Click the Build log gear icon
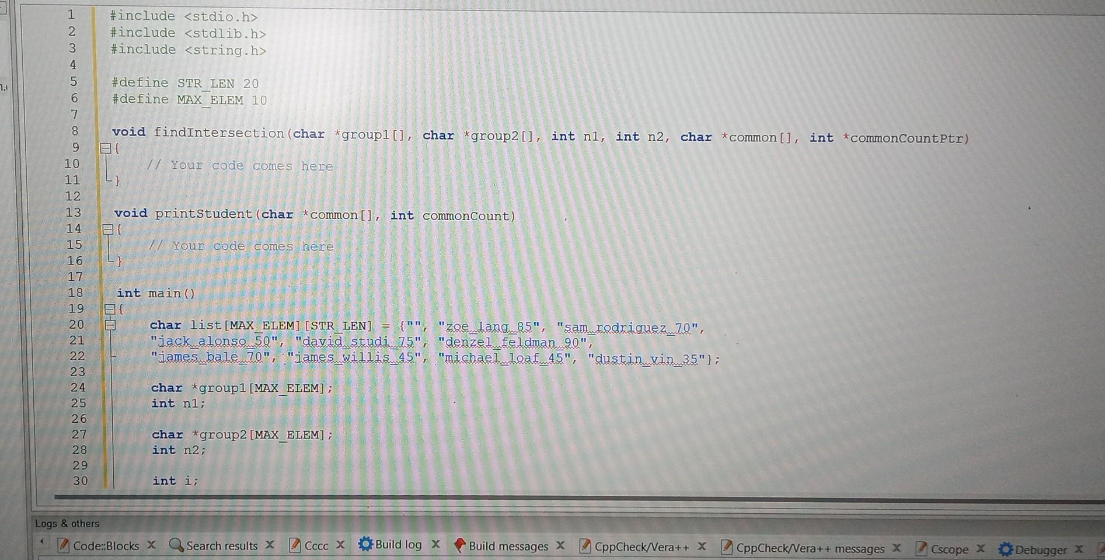The image size is (1105, 560). point(365,543)
